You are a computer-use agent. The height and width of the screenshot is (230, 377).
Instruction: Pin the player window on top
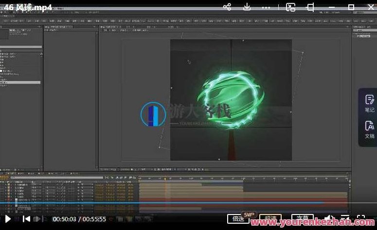pyautogui.click(x=310, y=7)
